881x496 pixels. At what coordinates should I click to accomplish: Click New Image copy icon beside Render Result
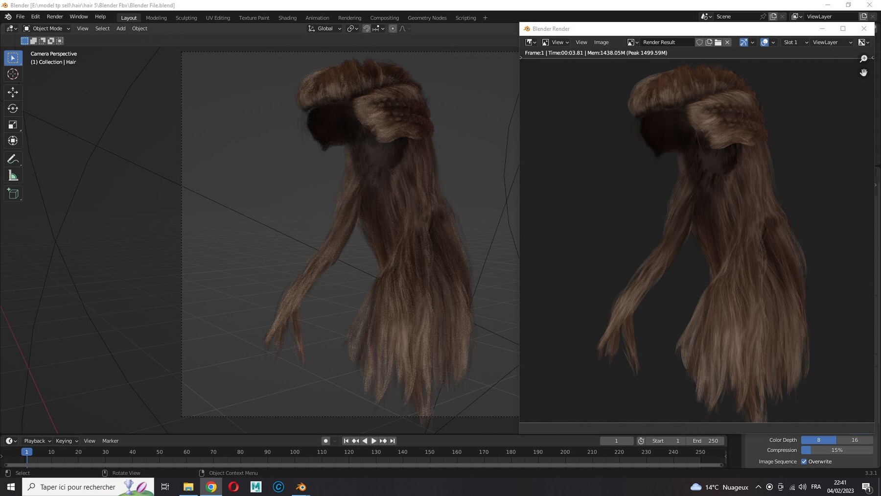click(709, 42)
